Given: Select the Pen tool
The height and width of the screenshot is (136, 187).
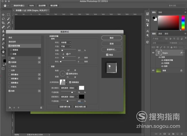Looking at the screenshot, I should click(3, 43).
